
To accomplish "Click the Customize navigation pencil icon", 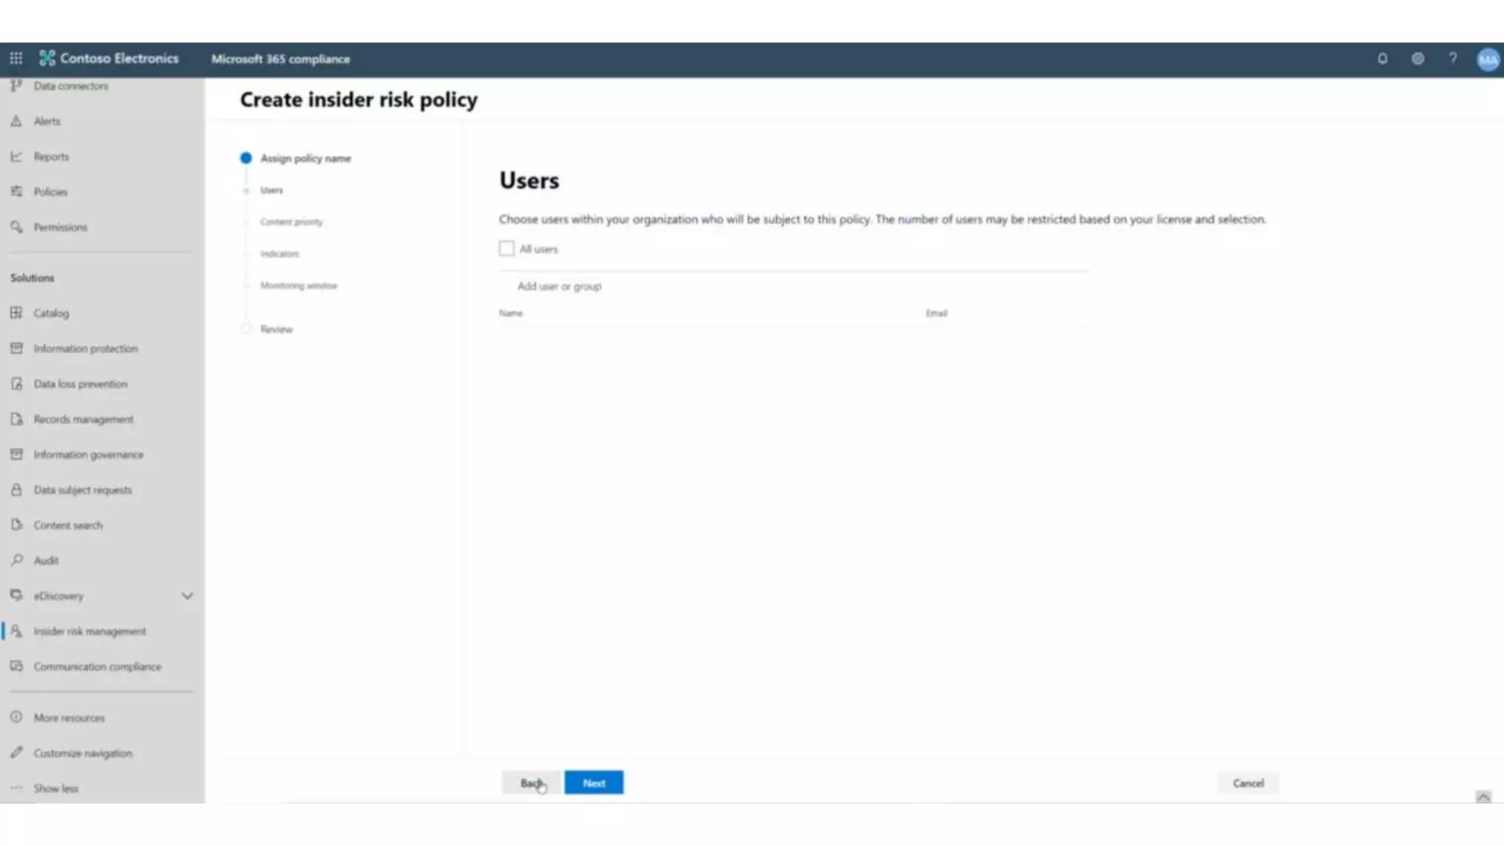I will point(16,753).
